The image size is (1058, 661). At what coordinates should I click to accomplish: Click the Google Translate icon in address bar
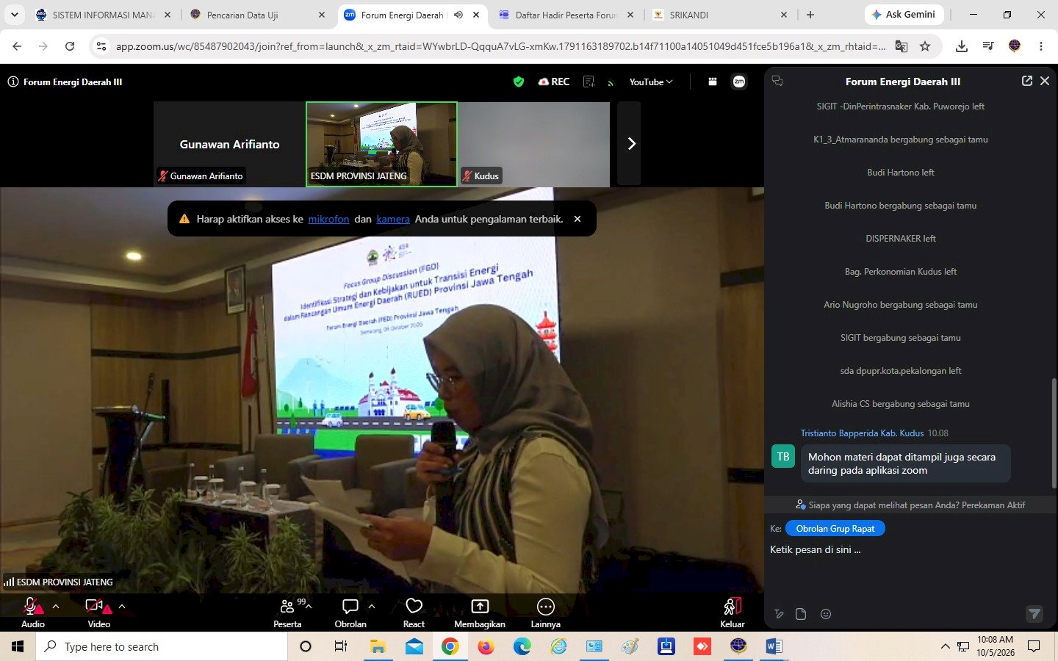(x=902, y=46)
